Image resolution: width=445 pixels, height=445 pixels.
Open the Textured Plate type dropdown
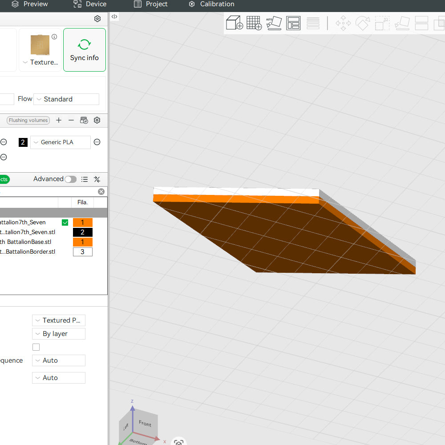58,320
